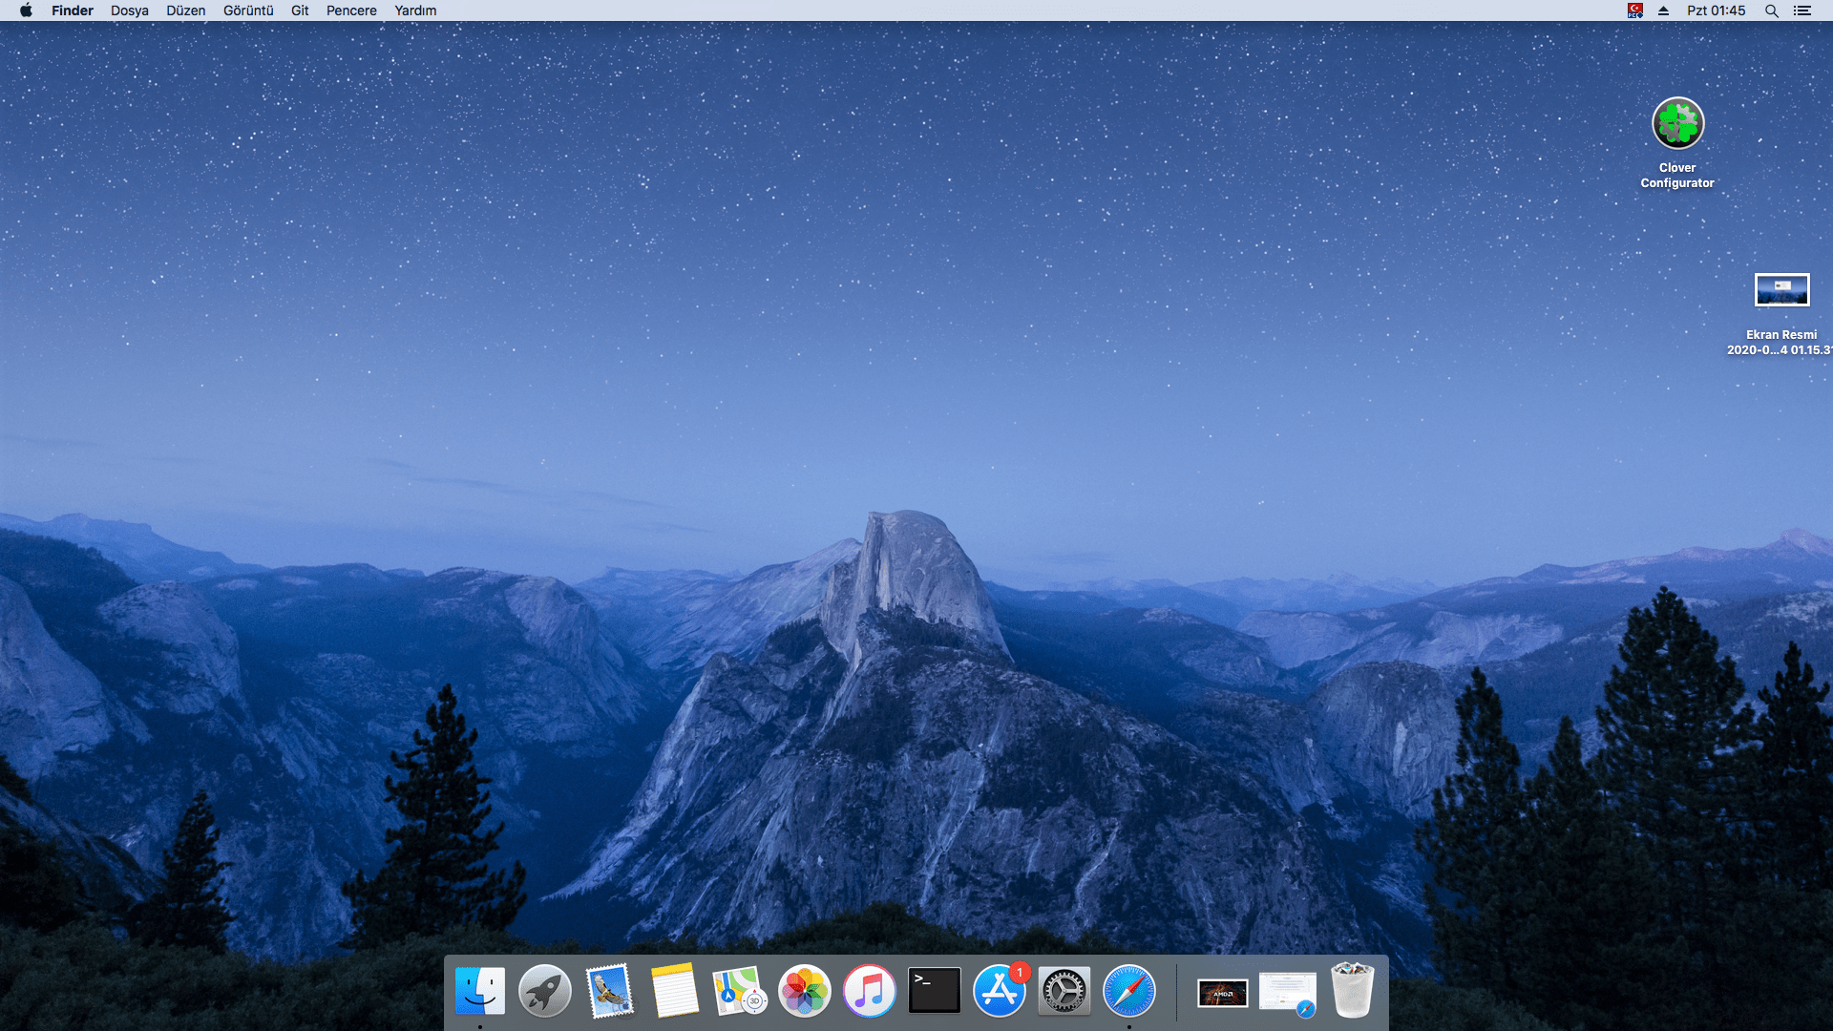1833x1031 pixels.
Task: Open Clover Configurator desktop icon
Action: pyautogui.click(x=1677, y=124)
